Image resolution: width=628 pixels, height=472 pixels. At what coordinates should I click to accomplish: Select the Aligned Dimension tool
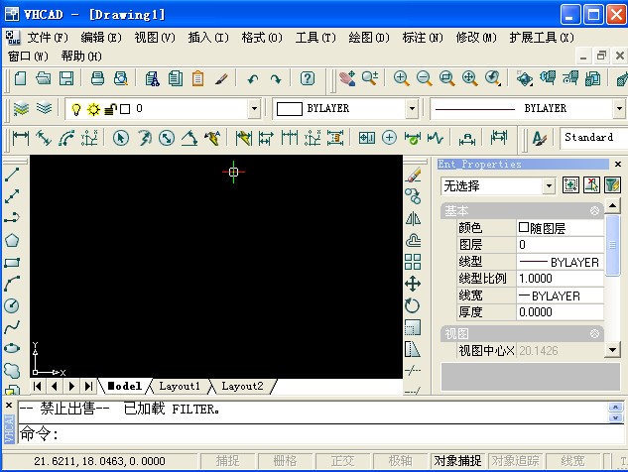click(x=44, y=138)
